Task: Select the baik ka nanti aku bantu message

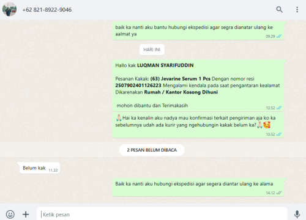Action: 198,31
